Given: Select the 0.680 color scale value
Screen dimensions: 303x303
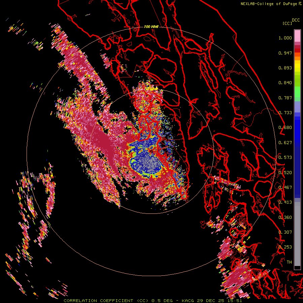Looking at the screenshot, I should click(x=285, y=128).
